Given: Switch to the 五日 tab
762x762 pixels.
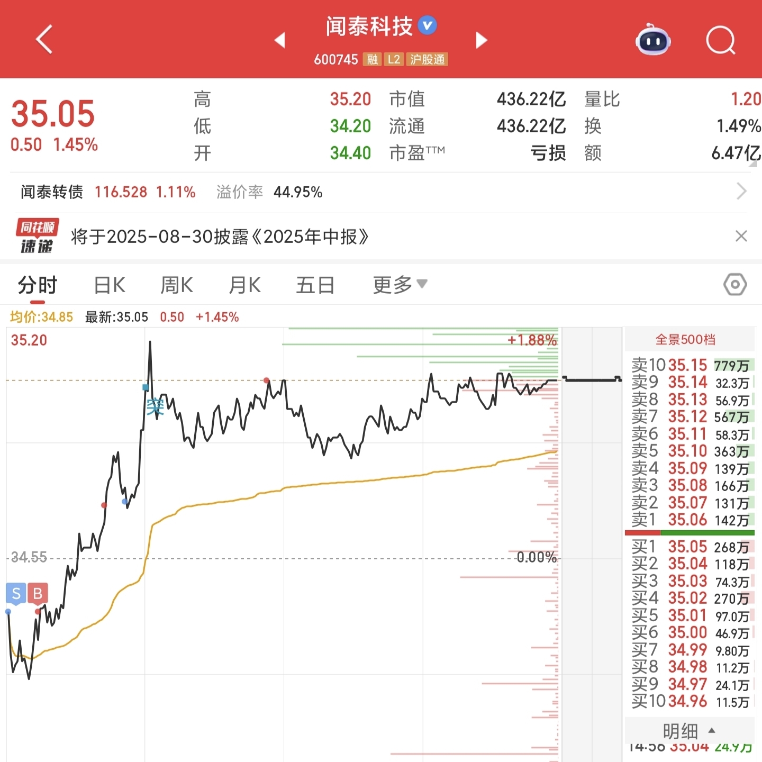Looking at the screenshot, I should pos(315,285).
